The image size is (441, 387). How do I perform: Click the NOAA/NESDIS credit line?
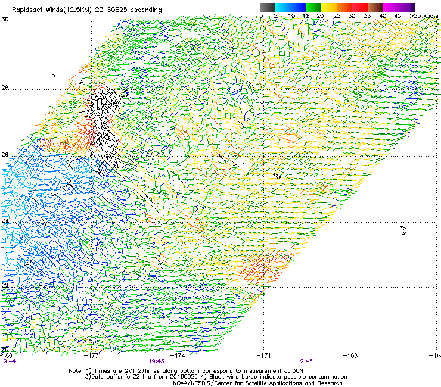click(x=257, y=383)
